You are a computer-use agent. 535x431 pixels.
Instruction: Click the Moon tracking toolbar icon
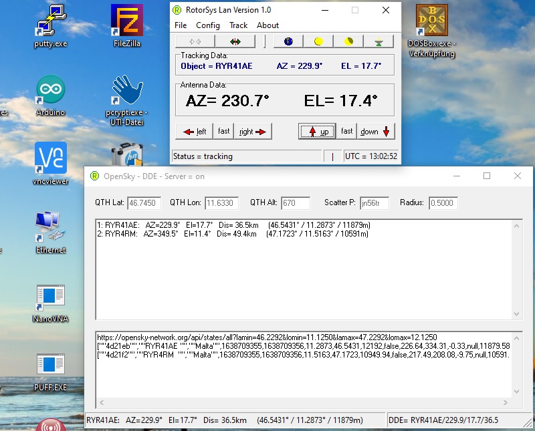[348, 41]
